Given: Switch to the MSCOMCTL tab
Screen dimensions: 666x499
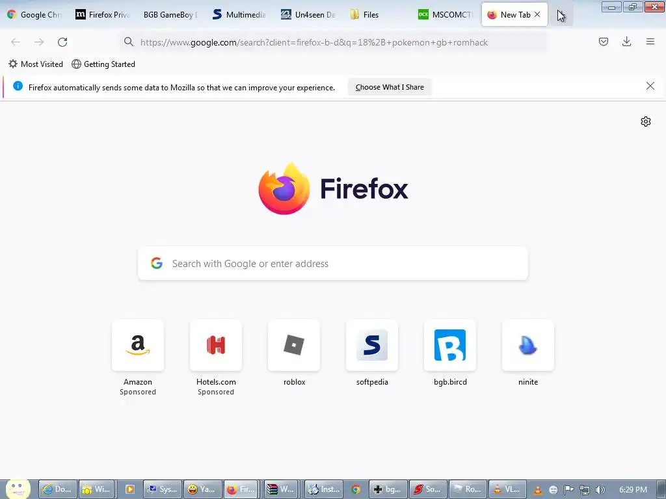Looking at the screenshot, I should pos(446,14).
